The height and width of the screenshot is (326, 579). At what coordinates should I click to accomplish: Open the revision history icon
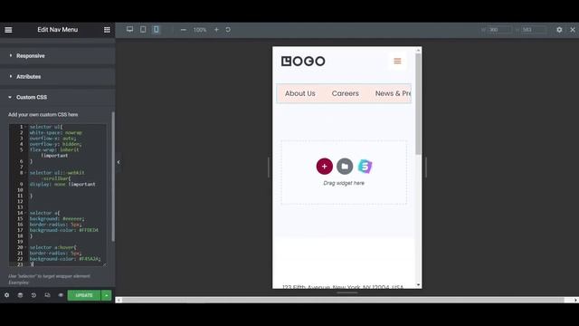click(x=33, y=295)
